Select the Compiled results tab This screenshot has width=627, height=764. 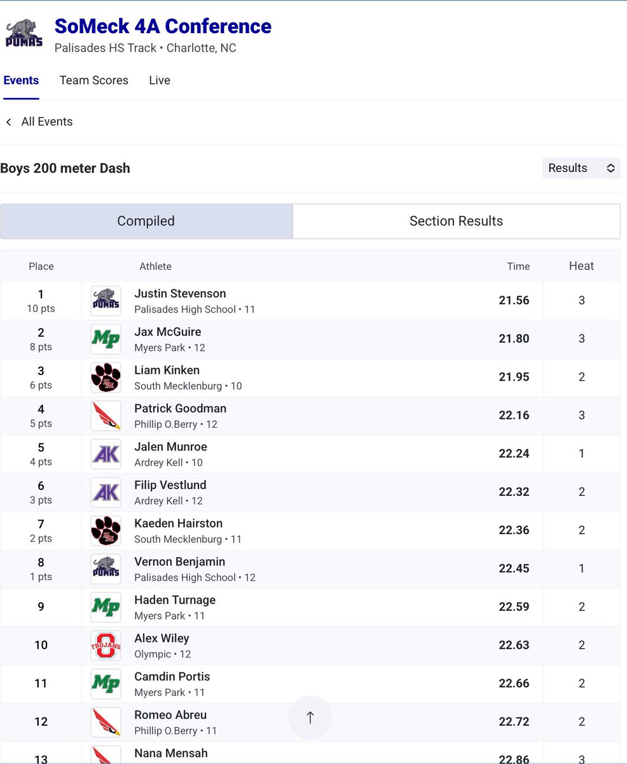pos(146,221)
